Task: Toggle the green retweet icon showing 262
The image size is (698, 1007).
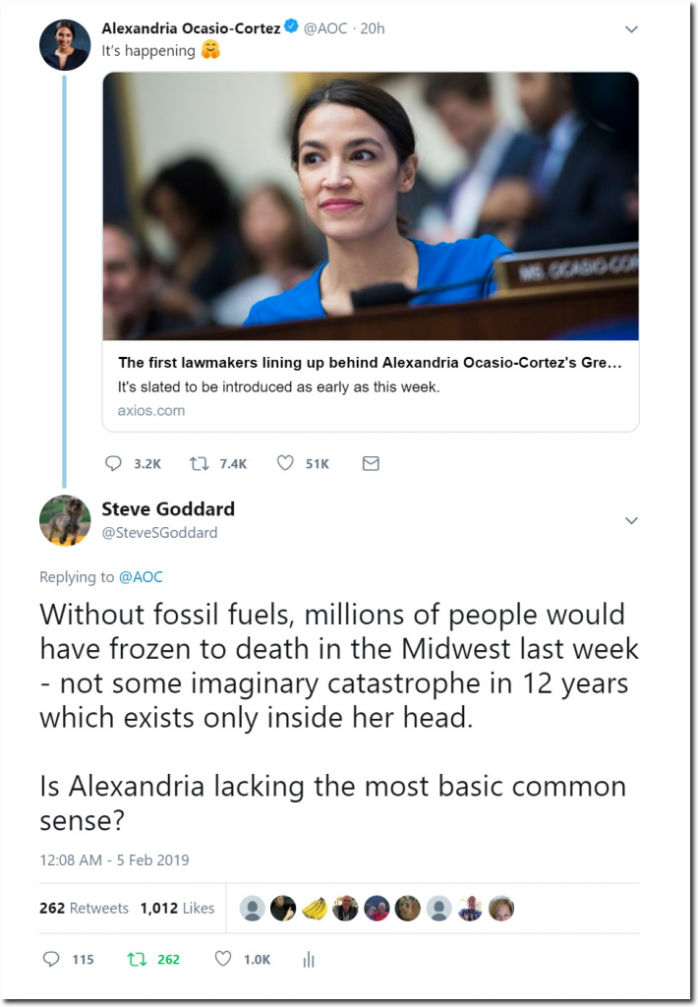Action: [137, 959]
